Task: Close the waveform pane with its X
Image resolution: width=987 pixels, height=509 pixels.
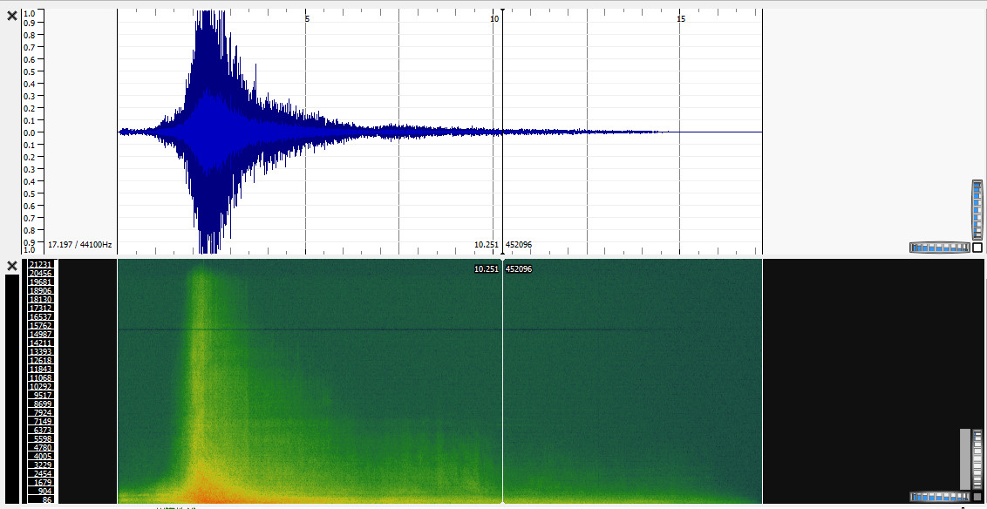Action: click(12, 16)
